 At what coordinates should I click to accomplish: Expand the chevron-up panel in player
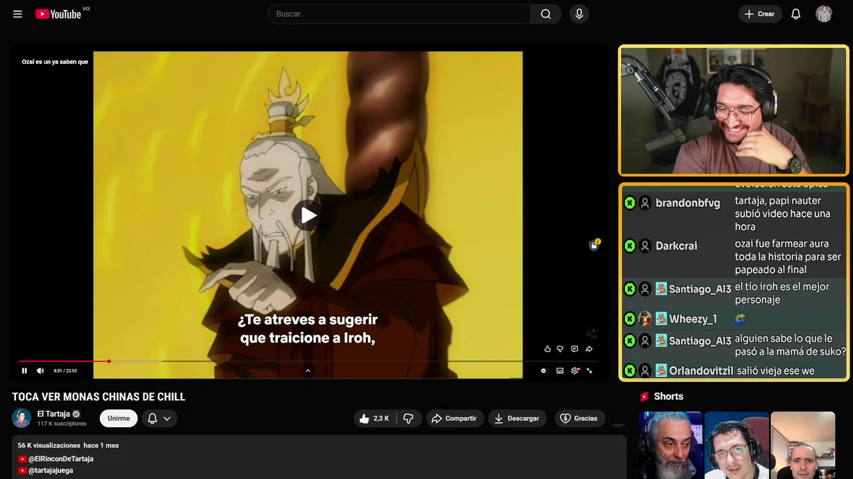(x=308, y=371)
